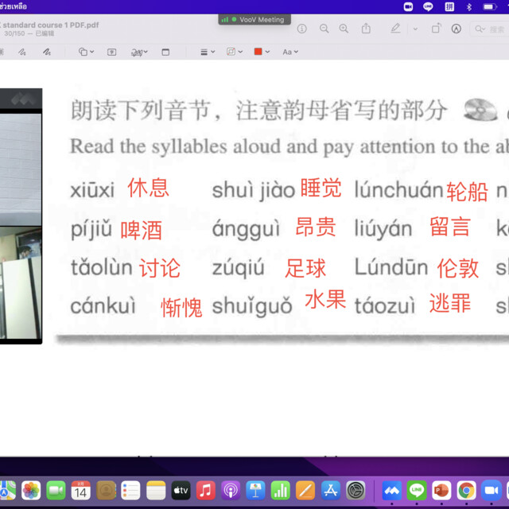Insert a text box with Text tool
Screen dimensions: 509x509
pyautogui.click(x=111, y=52)
